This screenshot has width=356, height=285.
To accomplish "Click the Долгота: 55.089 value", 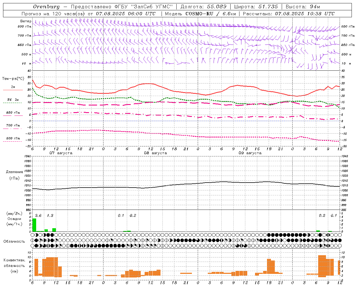I will 204,7.
